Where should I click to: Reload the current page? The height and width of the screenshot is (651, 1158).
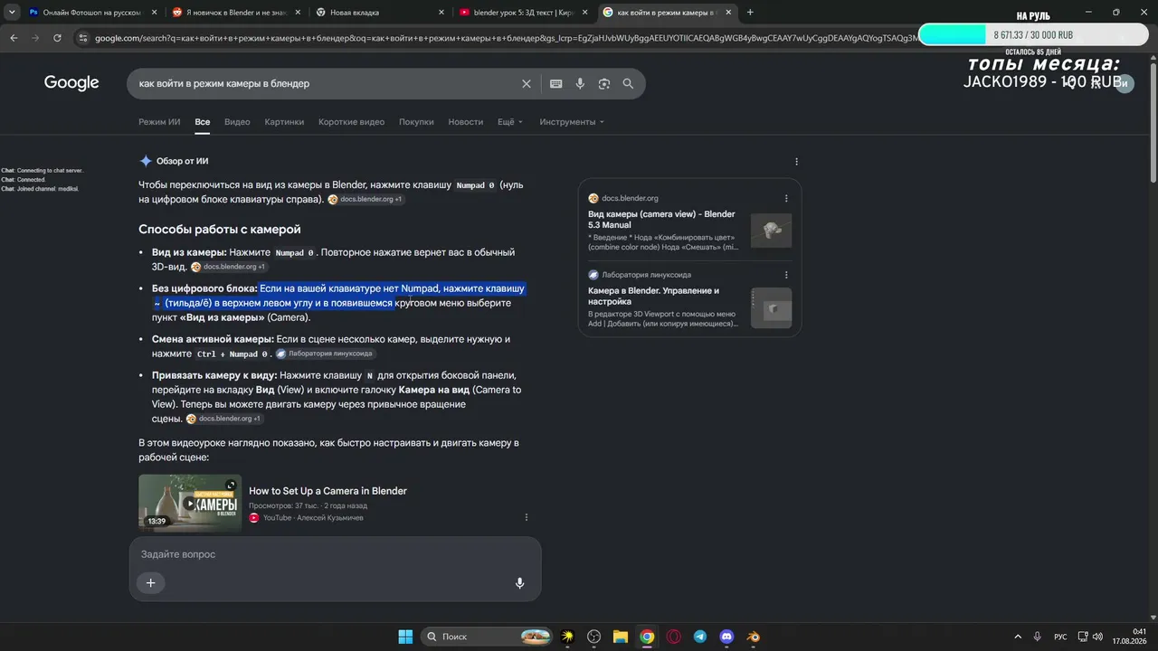click(57, 38)
